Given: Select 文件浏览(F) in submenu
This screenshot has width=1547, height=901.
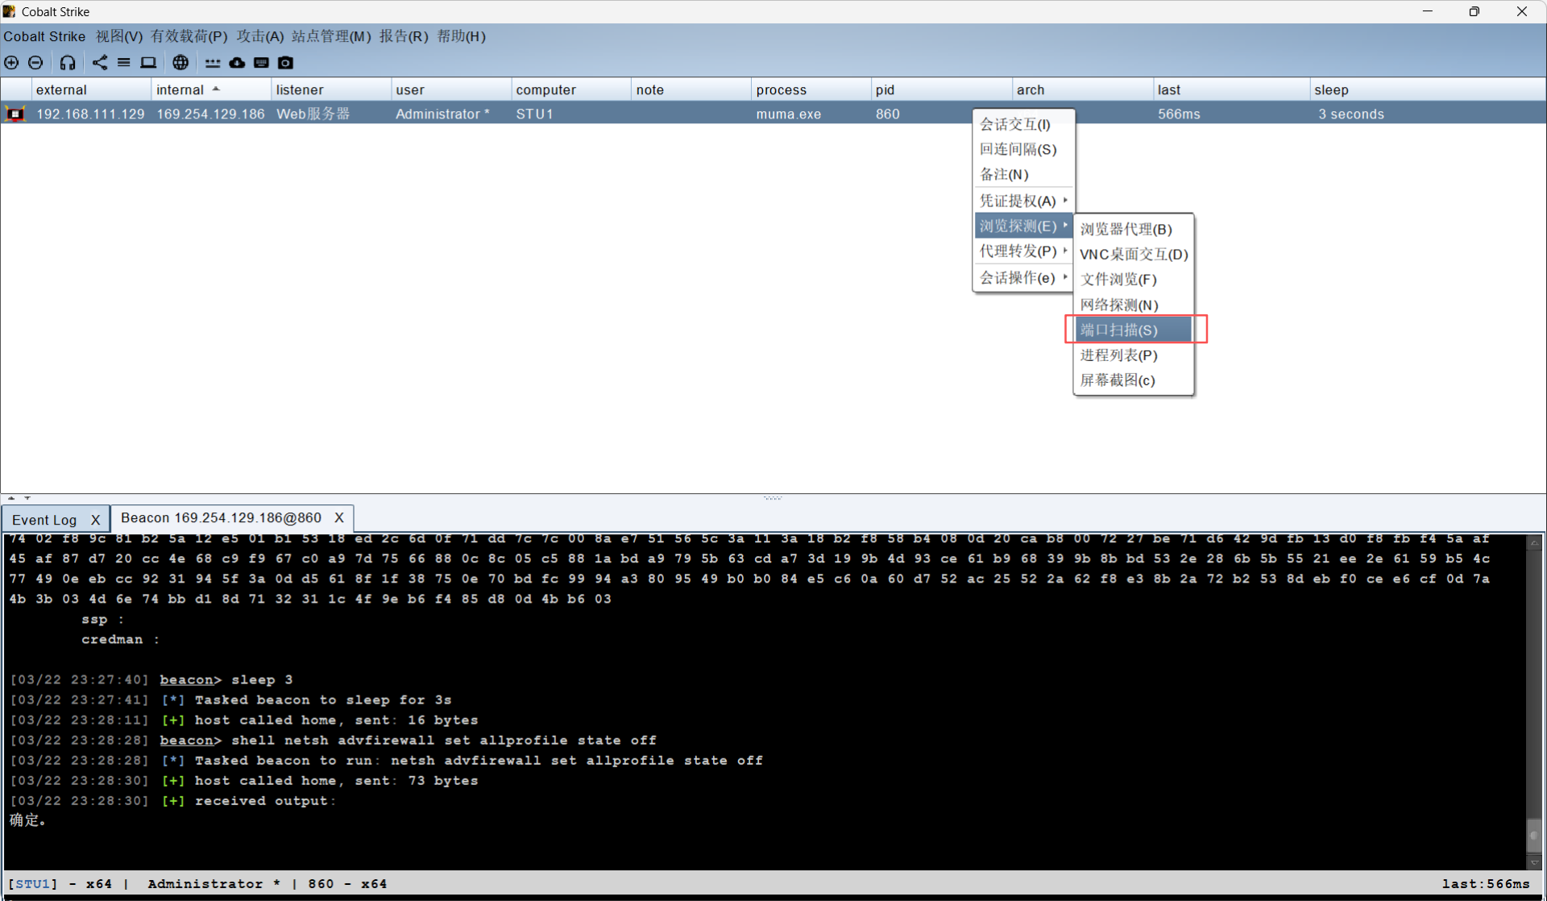Looking at the screenshot, I should [1133, 279].
